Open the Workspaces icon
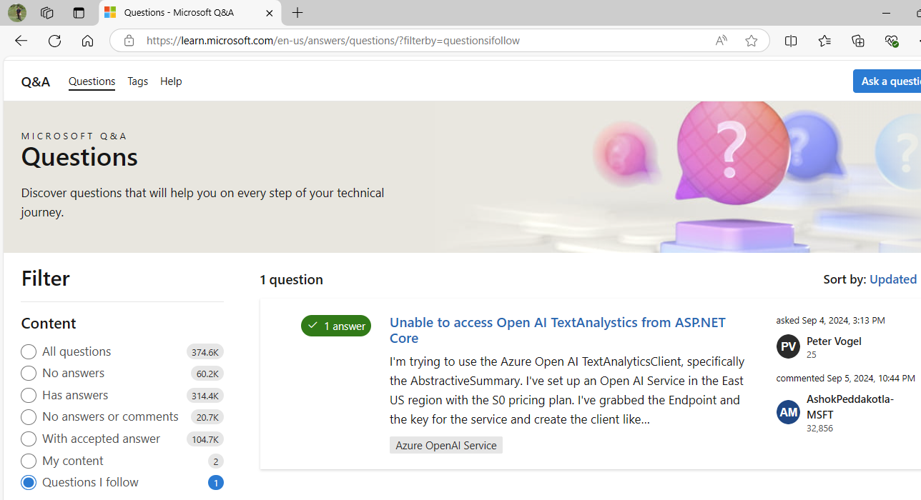921x500 pixels. click(x=47, y=13)
